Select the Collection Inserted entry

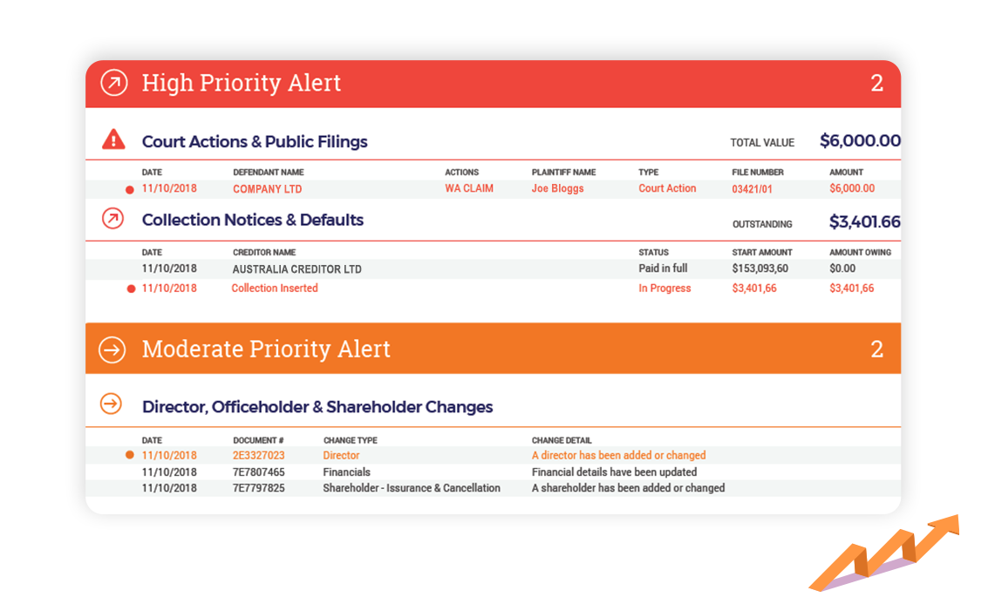pos(275,289)
